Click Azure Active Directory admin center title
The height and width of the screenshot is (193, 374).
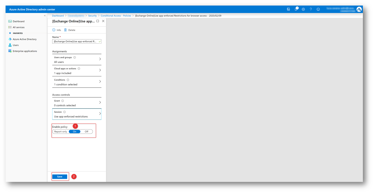point(32,10)
